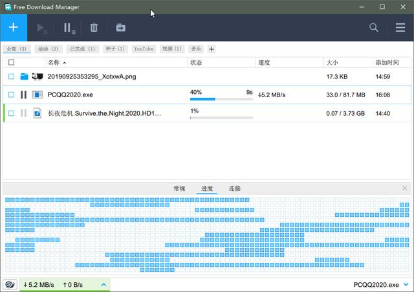
Task: Pause the PCQQ2020.exe download
Action: [x=23, y=95]
